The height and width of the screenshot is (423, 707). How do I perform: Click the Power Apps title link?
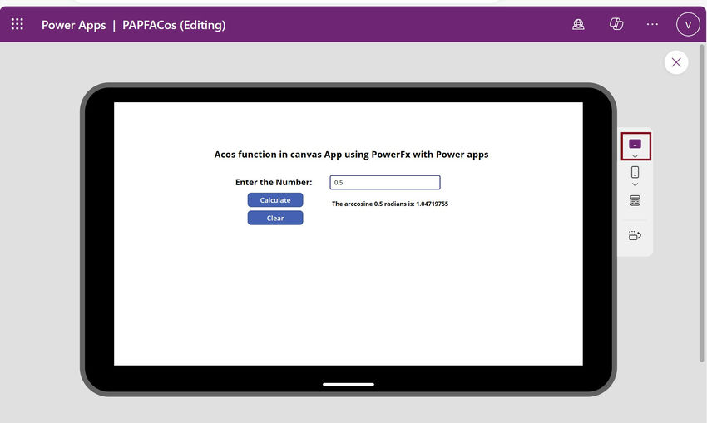point(73,25)
